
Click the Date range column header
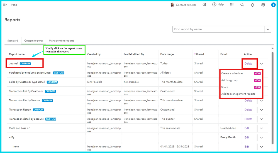click(x=168, y=54)
